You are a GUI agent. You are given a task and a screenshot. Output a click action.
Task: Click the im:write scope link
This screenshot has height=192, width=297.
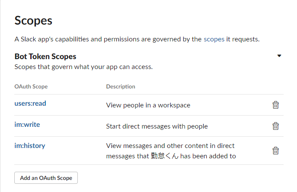(27, 125)
